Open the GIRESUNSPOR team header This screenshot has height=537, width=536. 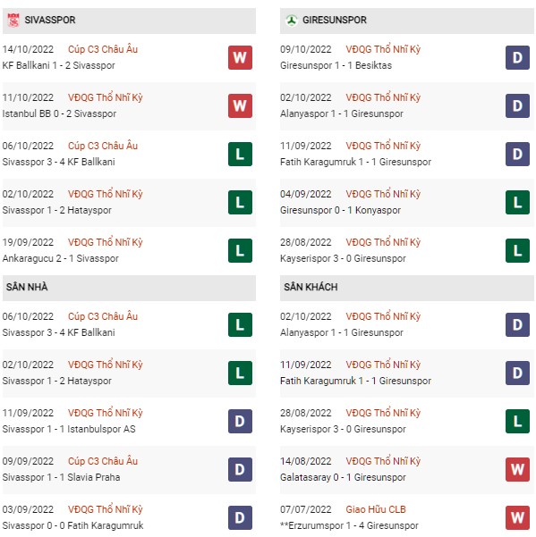tap(407, 21)
